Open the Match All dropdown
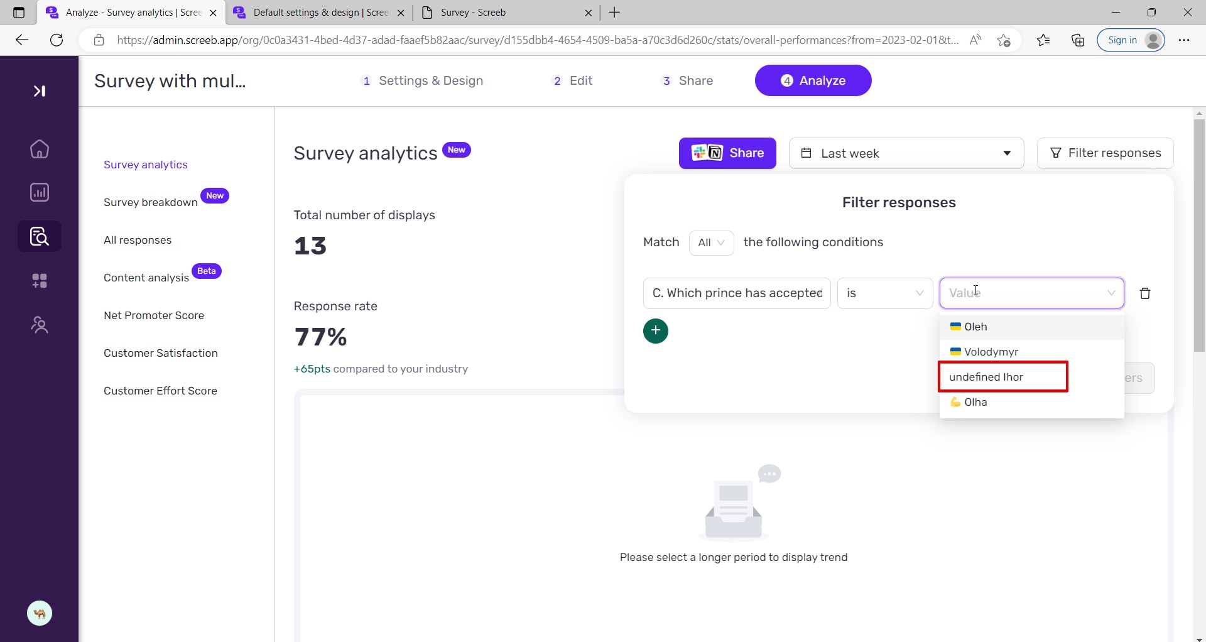 click(x=711, y=242)
